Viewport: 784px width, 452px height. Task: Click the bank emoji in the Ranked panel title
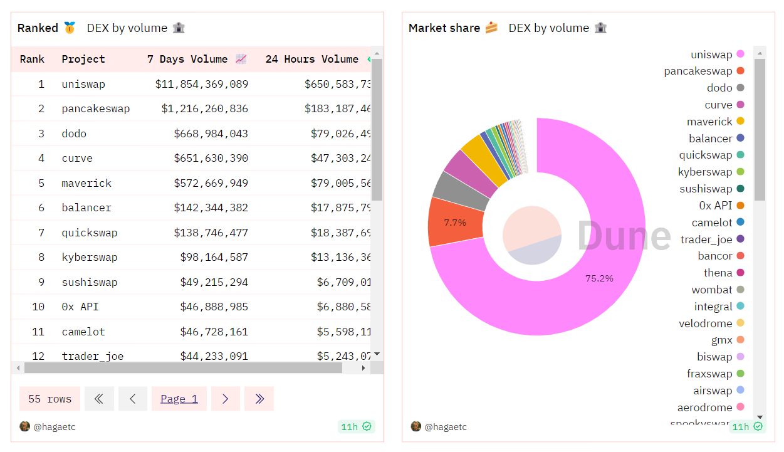point(179,28)
